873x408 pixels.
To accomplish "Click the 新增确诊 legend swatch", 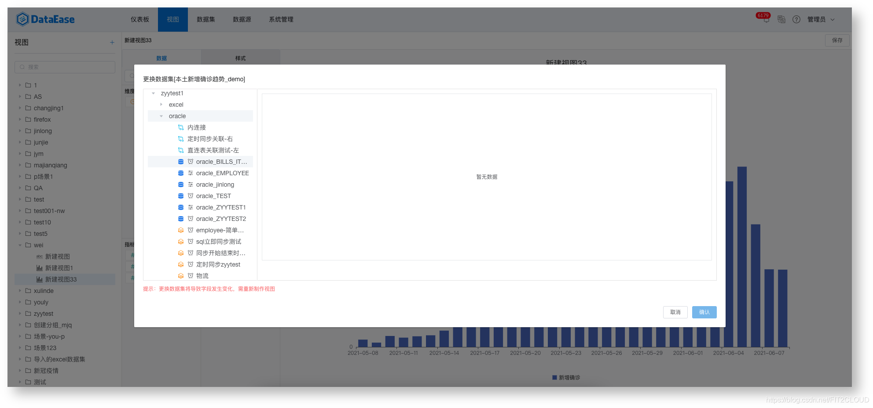I will [x=555, y=378].
